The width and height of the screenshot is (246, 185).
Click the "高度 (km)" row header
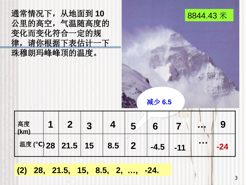click(24, 127)
